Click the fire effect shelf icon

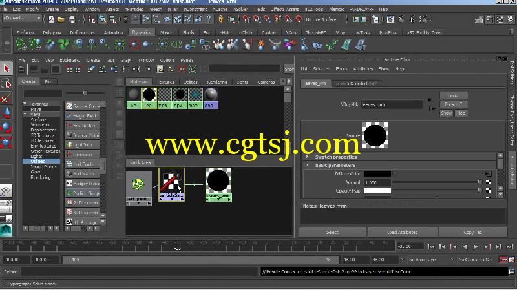click(x=261, y=44)
